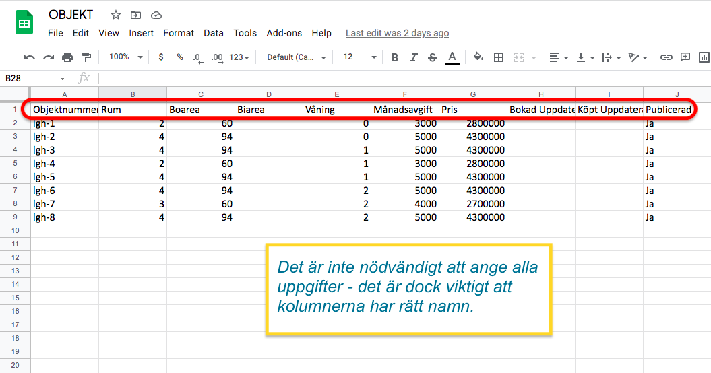Select the paint format roller

(86, 57)
